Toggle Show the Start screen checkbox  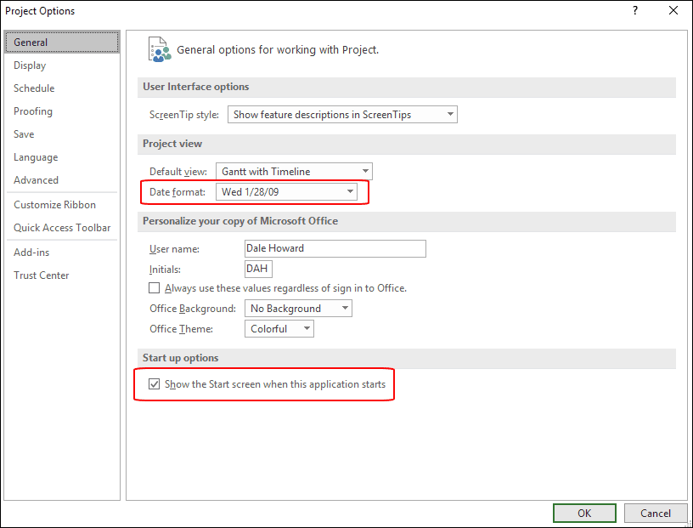154,383
